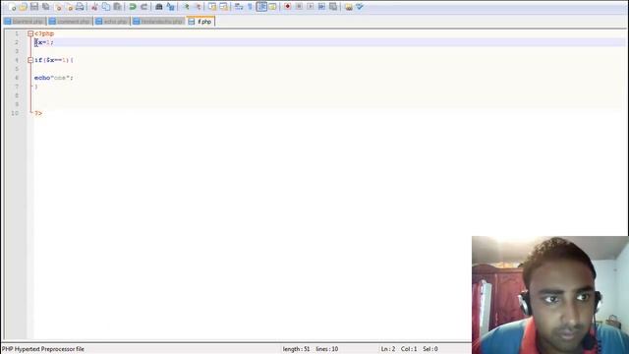The image size is (629, 354).
Task: Toggle the indent guide
Action: 261,7
